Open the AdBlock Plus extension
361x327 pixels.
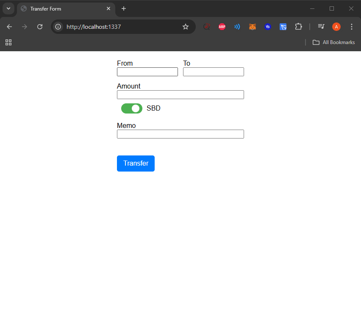coord(222,27)
